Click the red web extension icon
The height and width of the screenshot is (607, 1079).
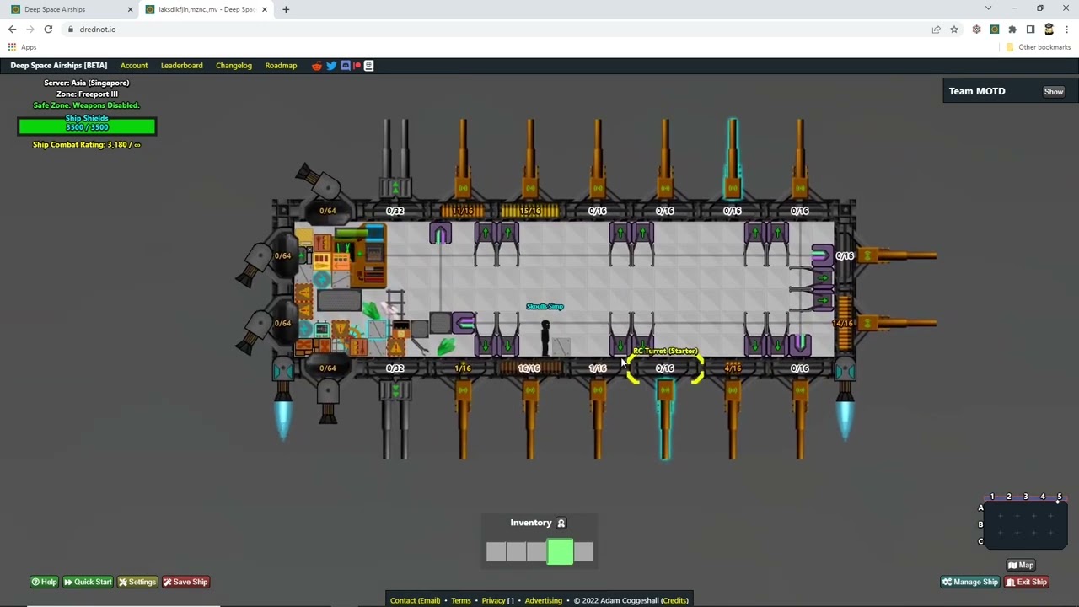pyautogui.click(x=976, y=30)
